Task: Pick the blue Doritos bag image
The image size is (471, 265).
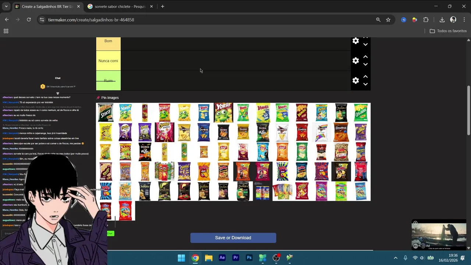Action: point(203,132)
